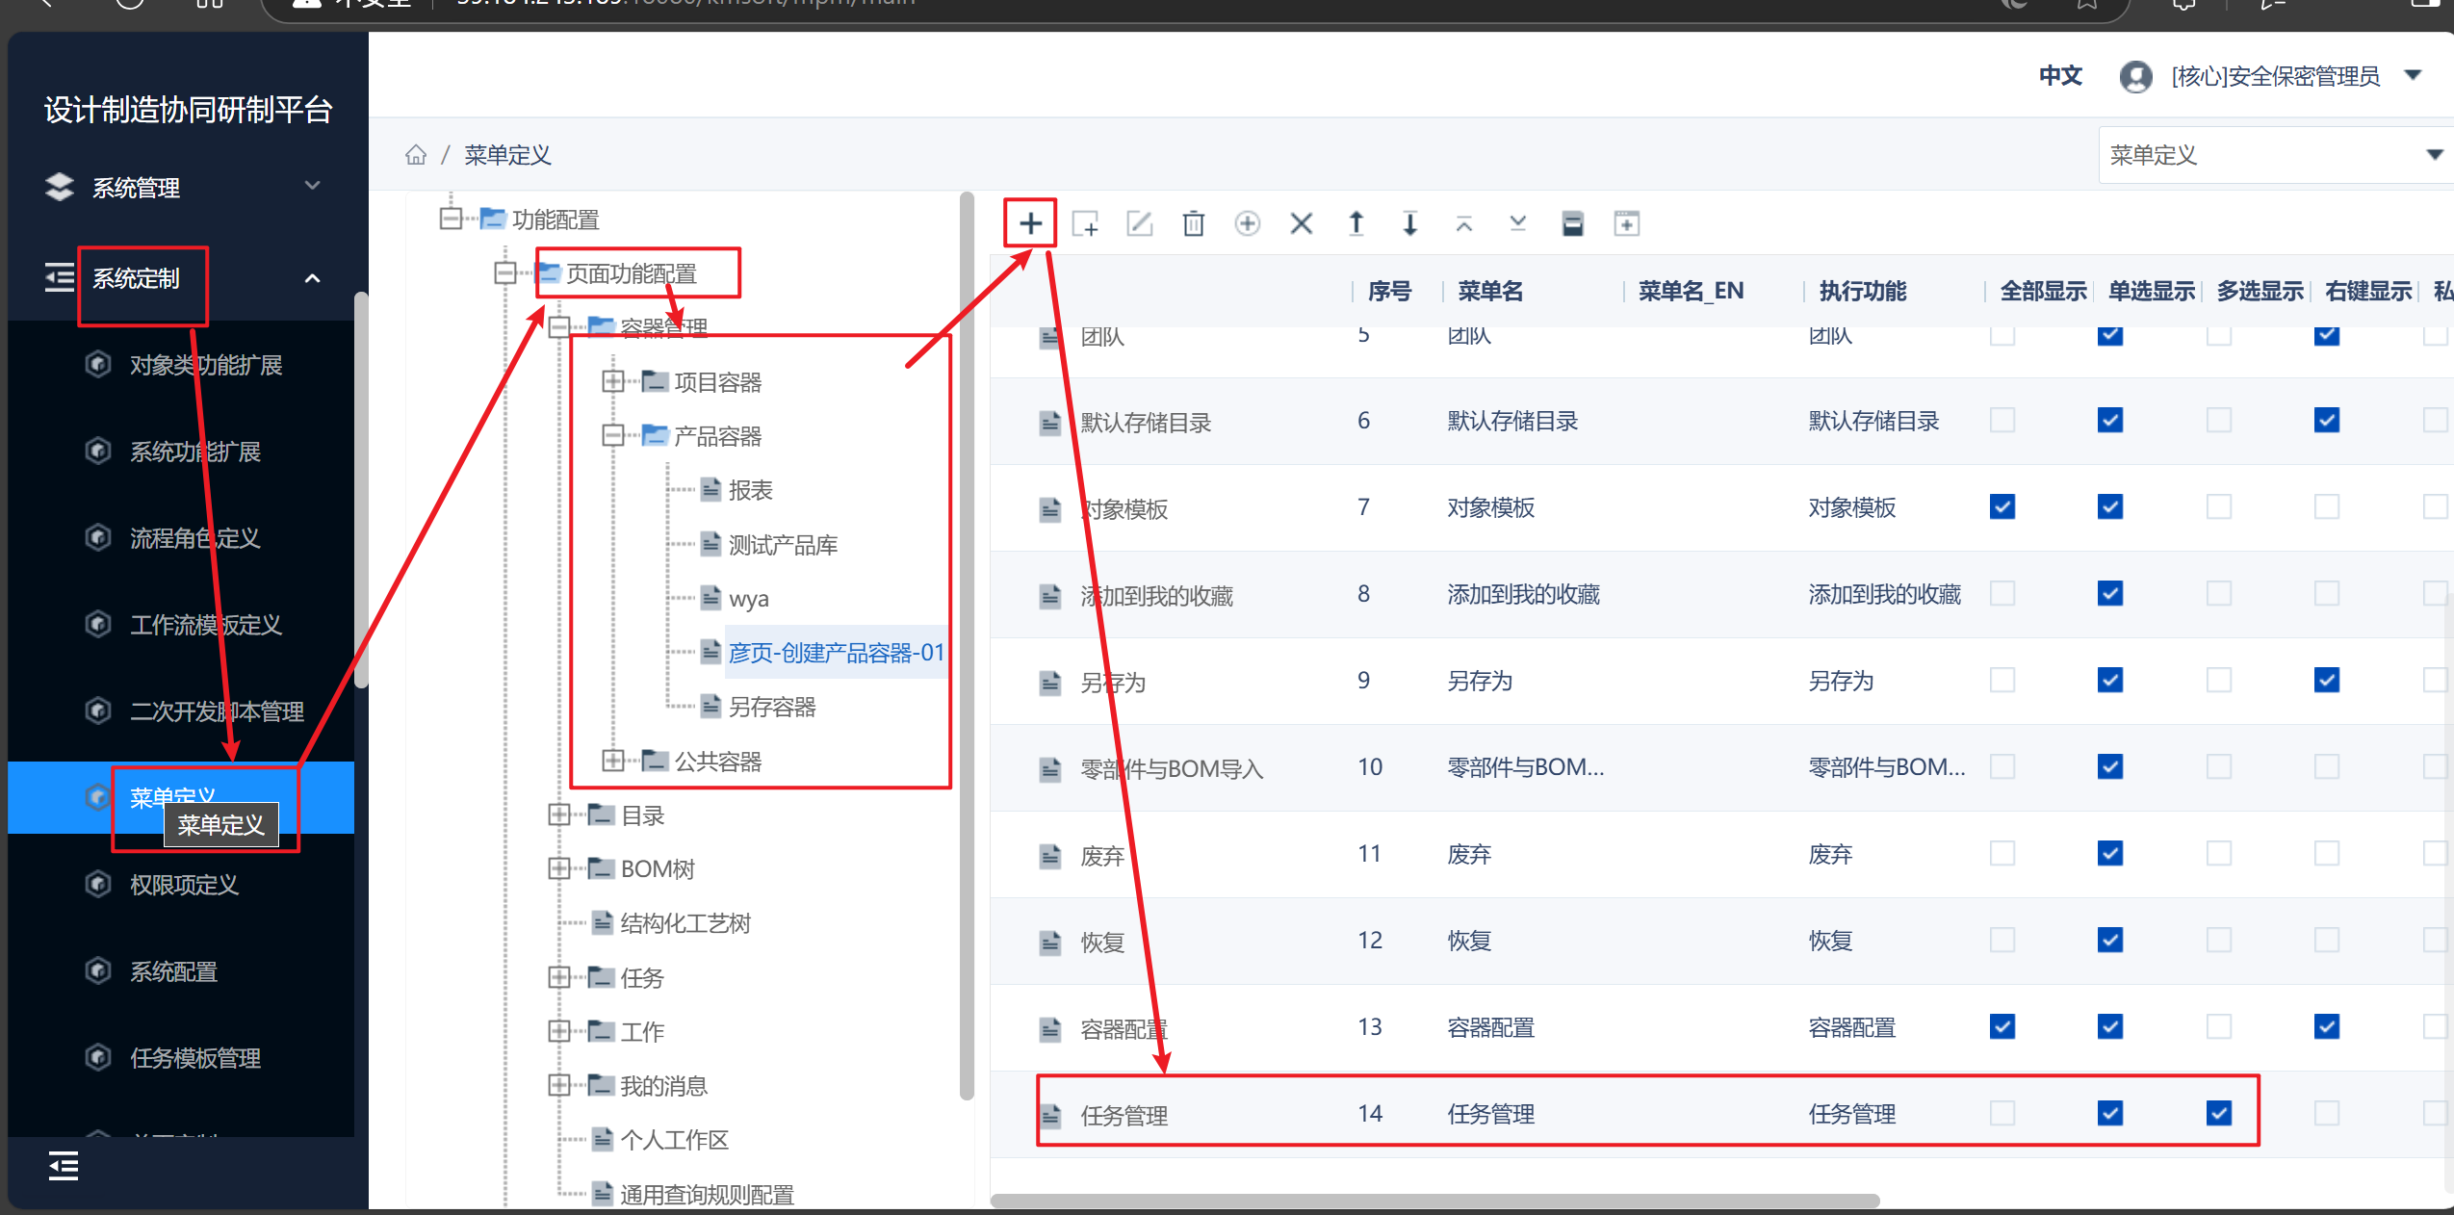
Task: Click the circled-plus toolbar icon
Action: (1248, 223)
